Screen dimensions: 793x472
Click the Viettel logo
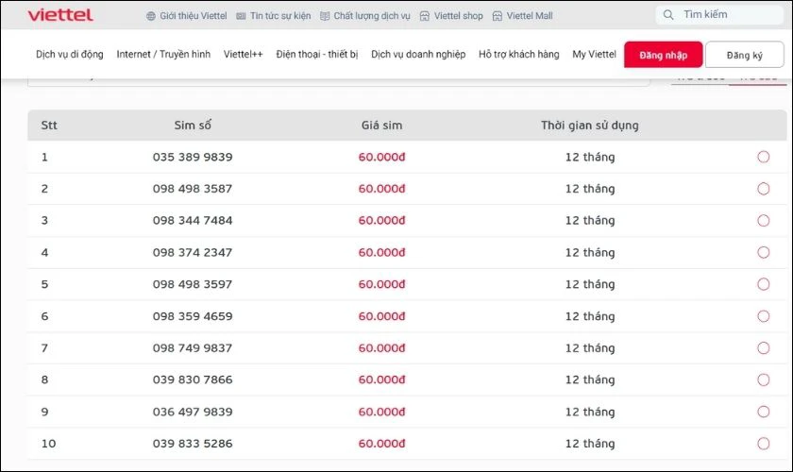tap(60, 15)
